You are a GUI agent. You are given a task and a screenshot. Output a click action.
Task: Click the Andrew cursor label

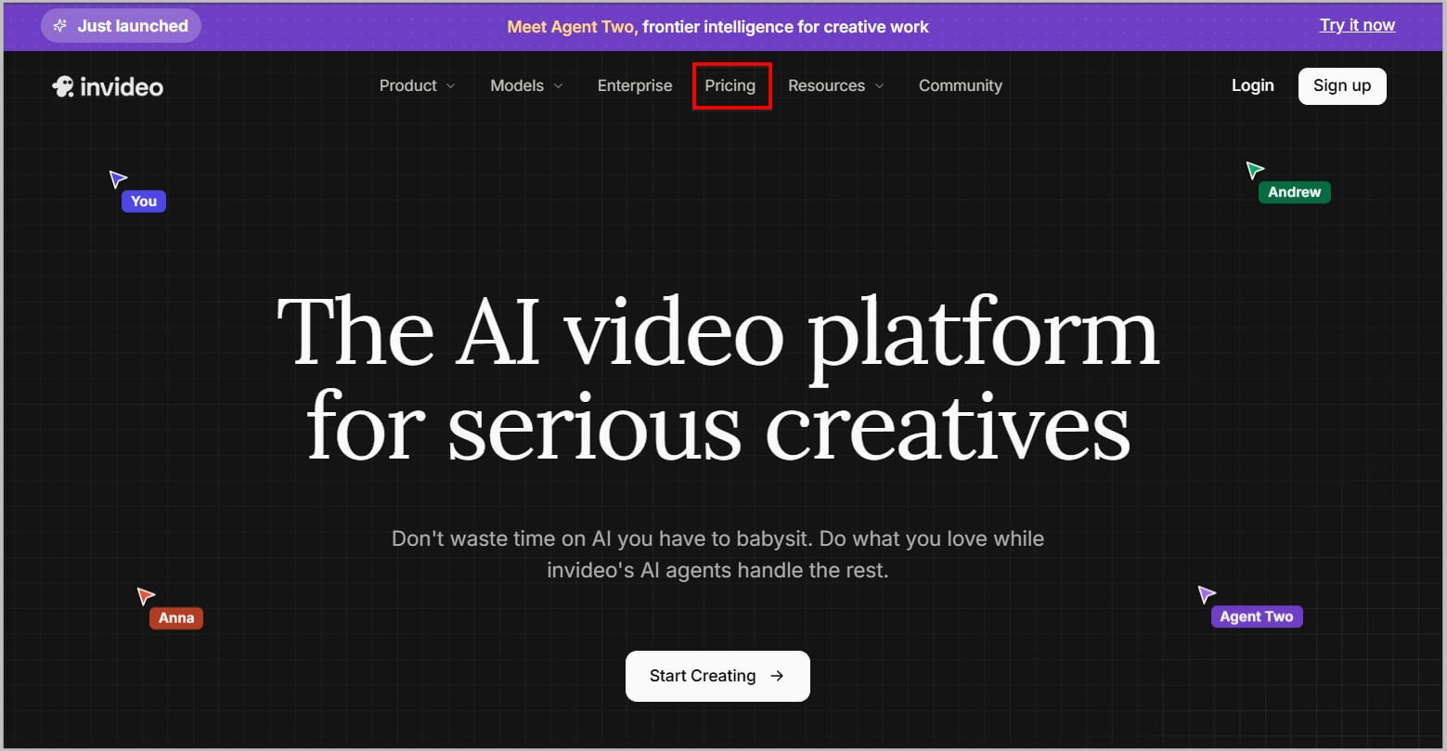tap(1294, 192)
